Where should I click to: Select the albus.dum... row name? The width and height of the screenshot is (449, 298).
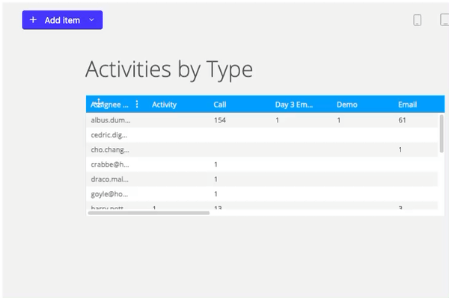(x=111, y=120)
